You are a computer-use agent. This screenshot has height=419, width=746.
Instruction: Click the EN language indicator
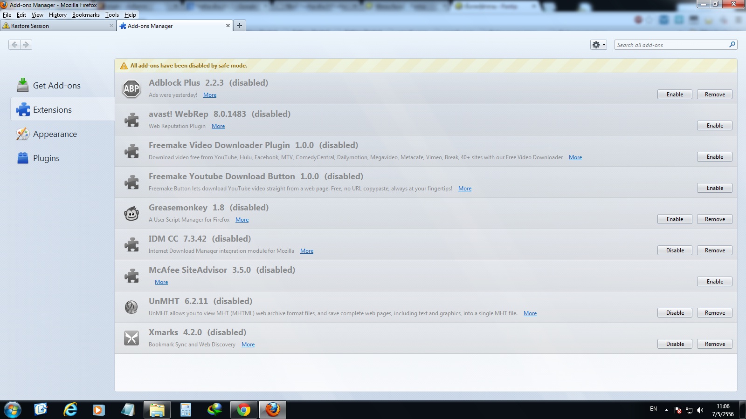click(653, 409)
